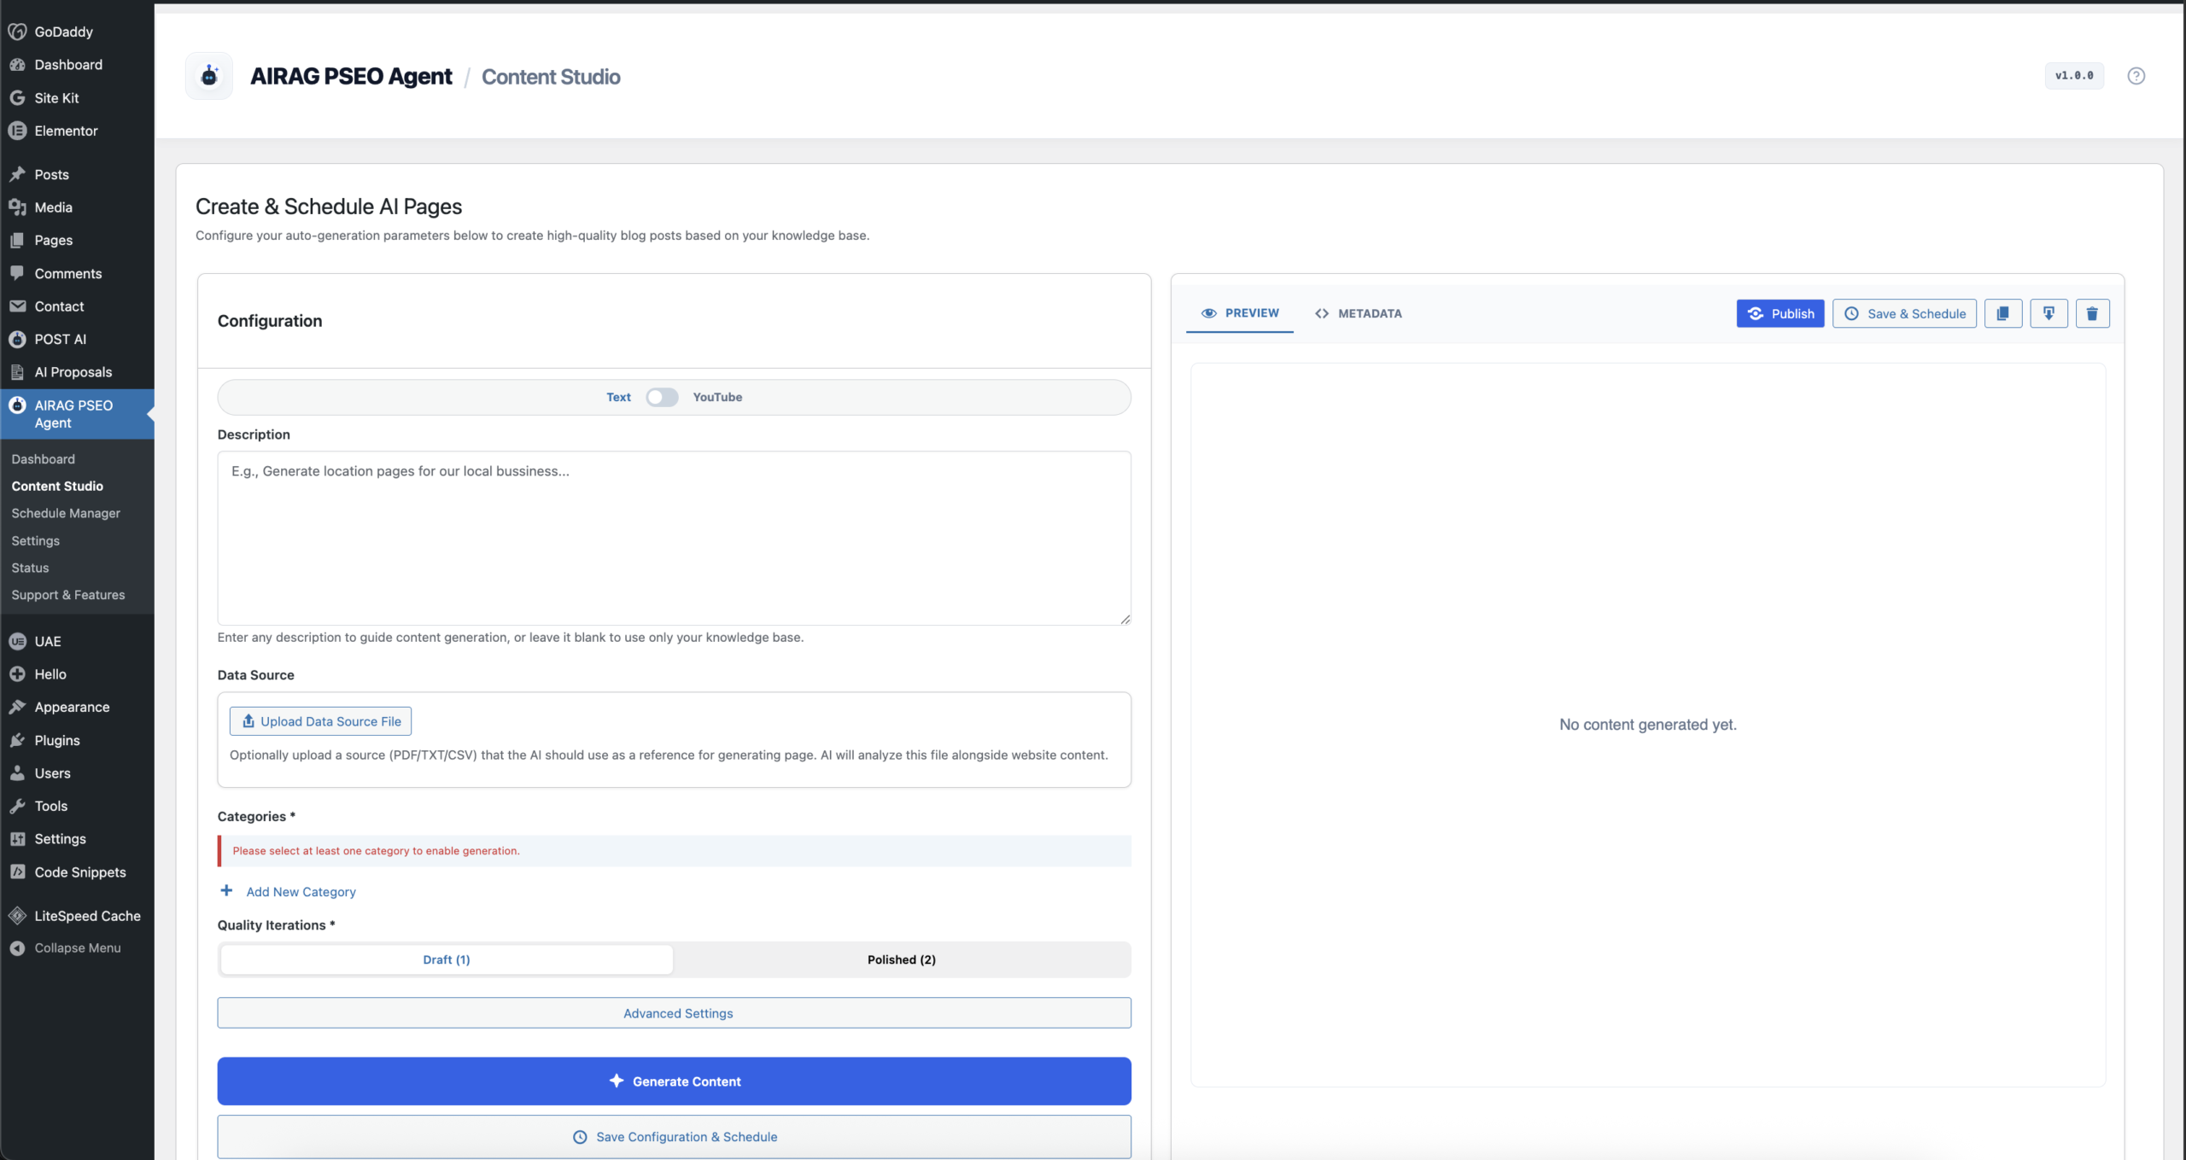Click the Publish button

pyautogui.click(x=1780, y=313)
